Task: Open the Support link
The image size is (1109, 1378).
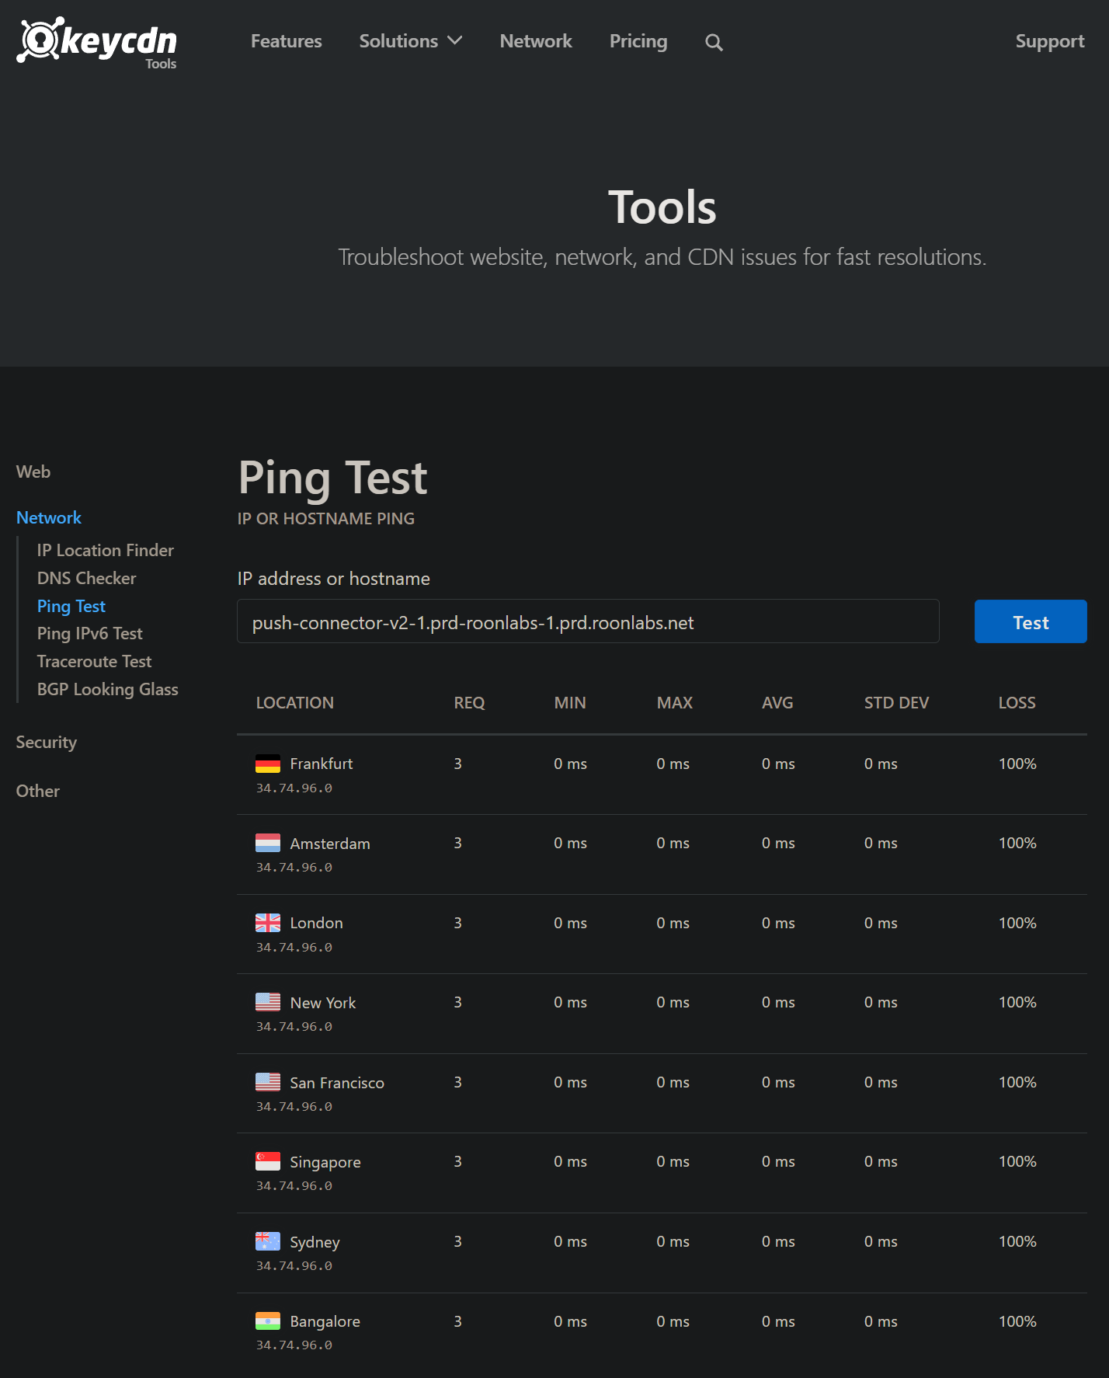Action: 1050,41
